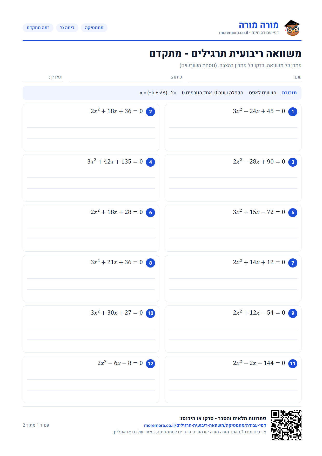Image resolution: width=322 pixels, height=456 pixels.
Task: Click the number 5 exercise badge
Action: 293,213
